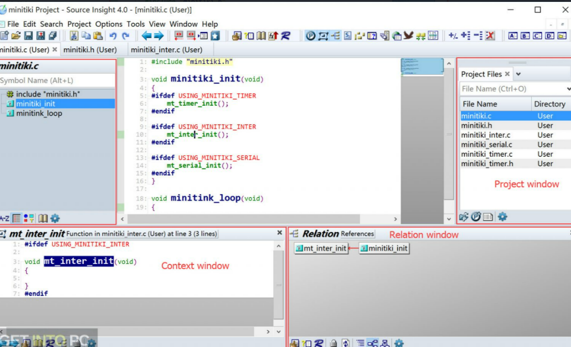Viewport: 571px width, 347px height.
Task: Switch to minitiki.h (User) tab
Action: 90,49
